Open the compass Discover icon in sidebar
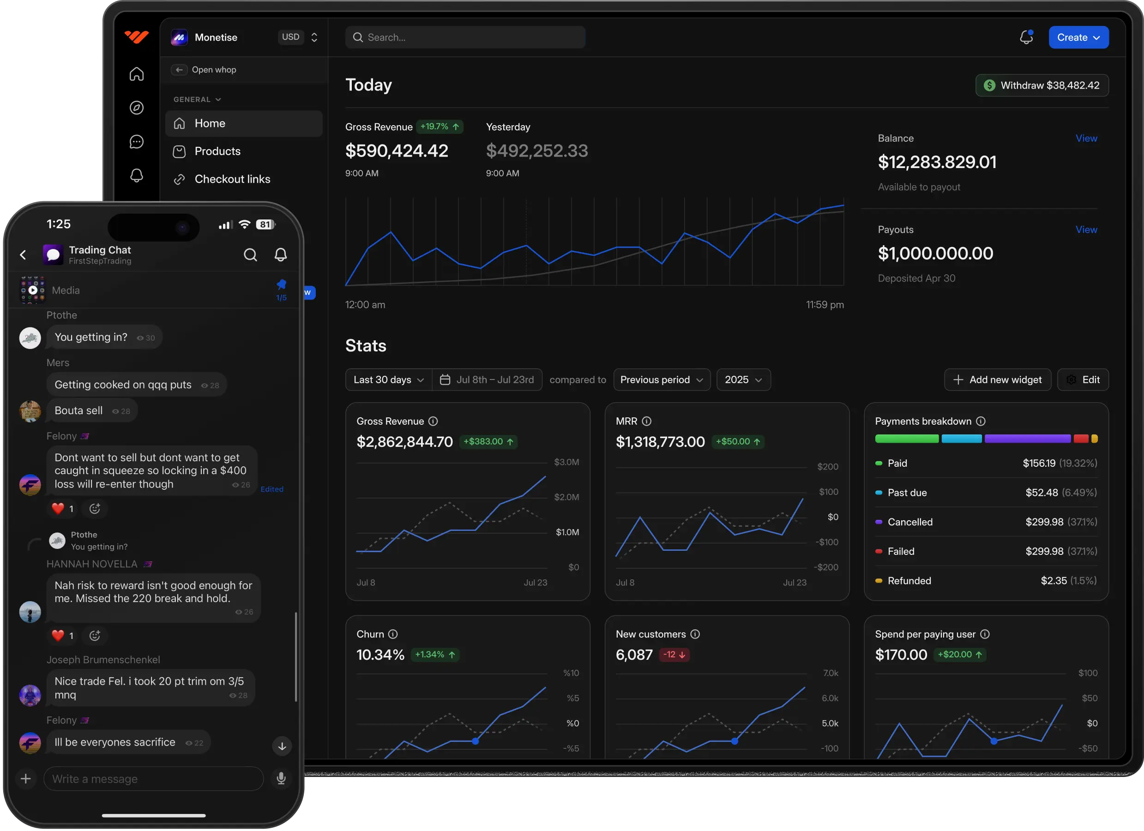The height and width of the screenshot is (831, 1144). pos(137,108)
